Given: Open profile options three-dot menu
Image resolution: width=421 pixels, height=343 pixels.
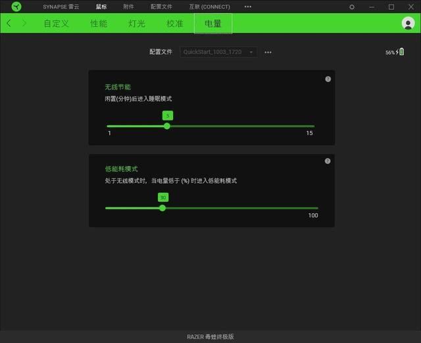Looking at the screenshot, I should [x=268, y=52].
